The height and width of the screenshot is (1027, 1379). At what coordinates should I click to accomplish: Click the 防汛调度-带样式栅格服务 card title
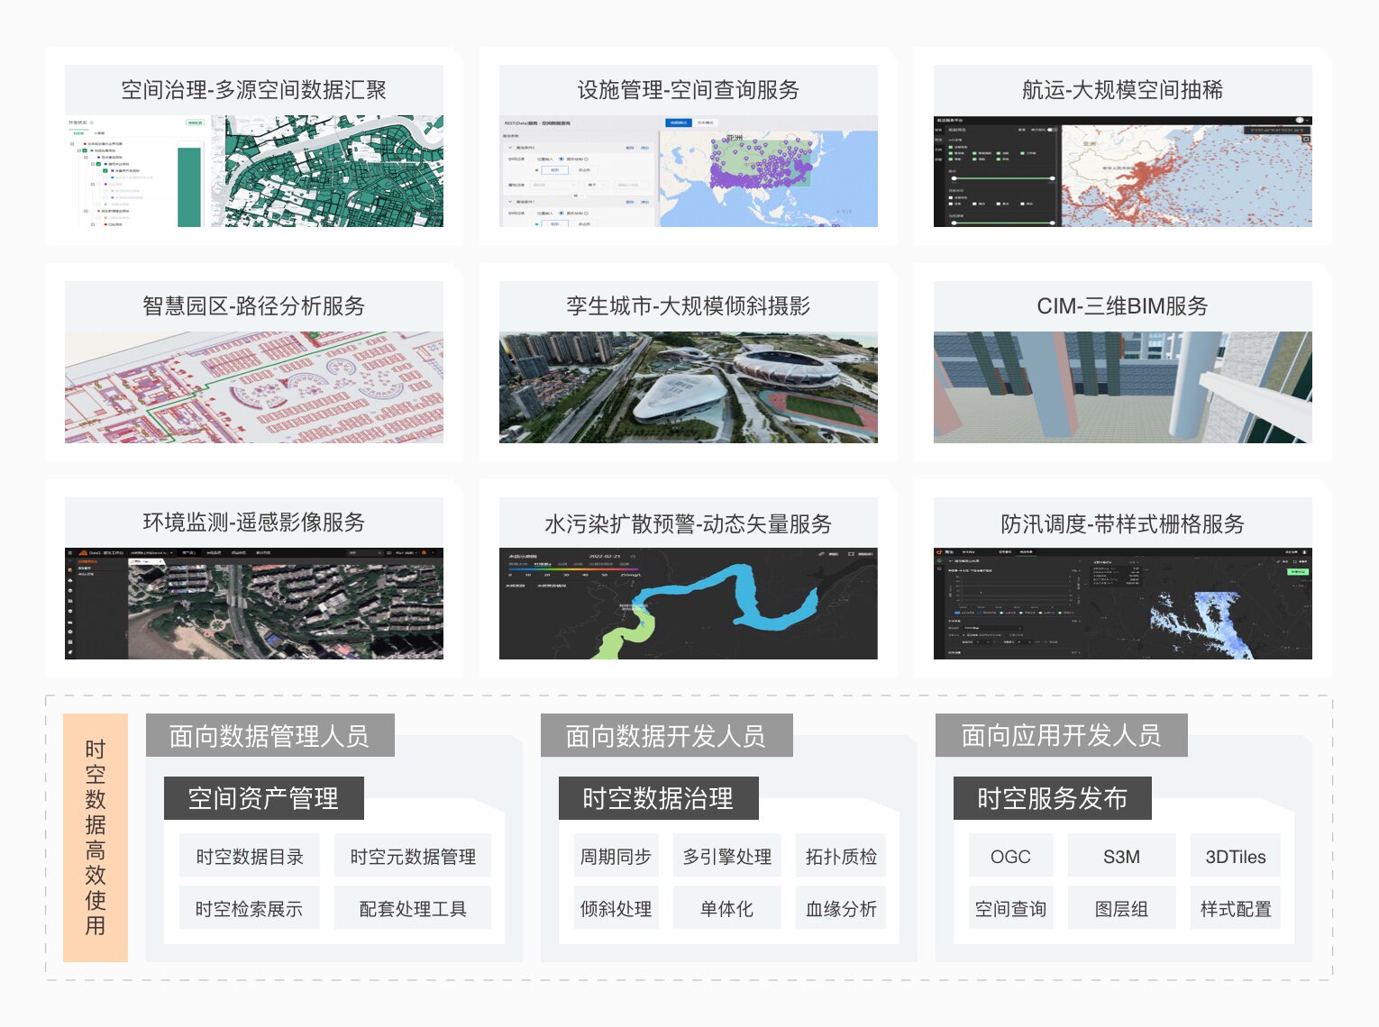point(1122,524)
